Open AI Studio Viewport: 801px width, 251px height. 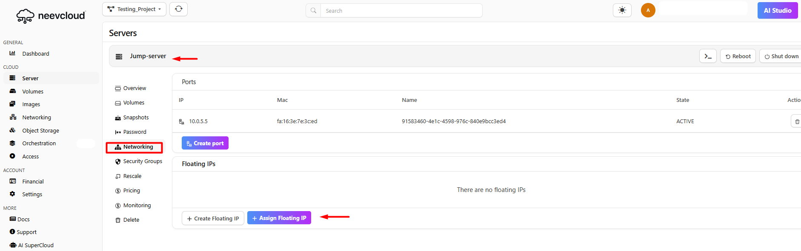click(777, 11)
